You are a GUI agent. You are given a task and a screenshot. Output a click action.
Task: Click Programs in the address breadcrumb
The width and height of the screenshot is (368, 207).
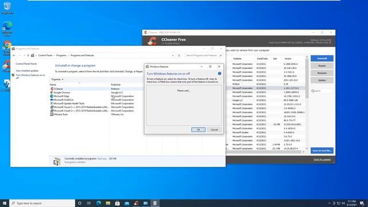tap(62, 55)
